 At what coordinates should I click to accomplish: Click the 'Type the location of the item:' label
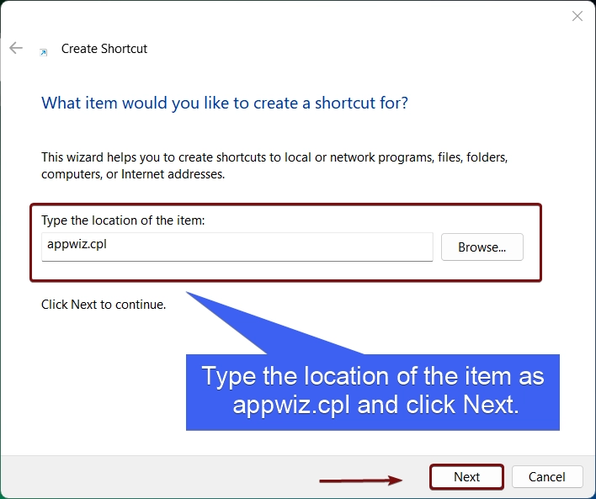pyautogui.click(x=123, y=220)
